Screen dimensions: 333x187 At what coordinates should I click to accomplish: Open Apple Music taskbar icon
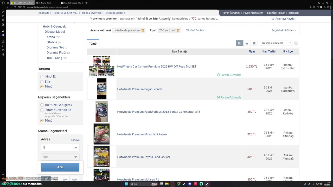coord(195,184)
